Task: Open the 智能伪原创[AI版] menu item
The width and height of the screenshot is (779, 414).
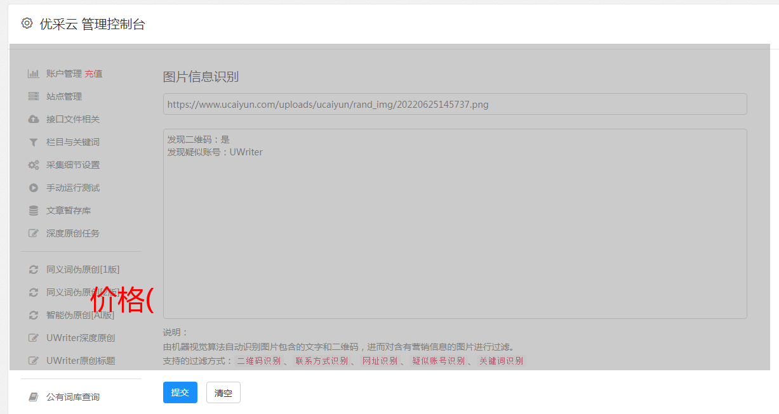Action: coord(80,315)
